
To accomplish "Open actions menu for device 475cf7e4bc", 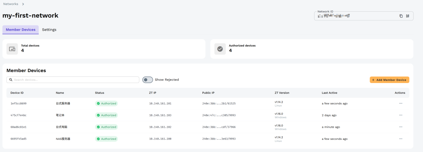I will coord(401,115).
